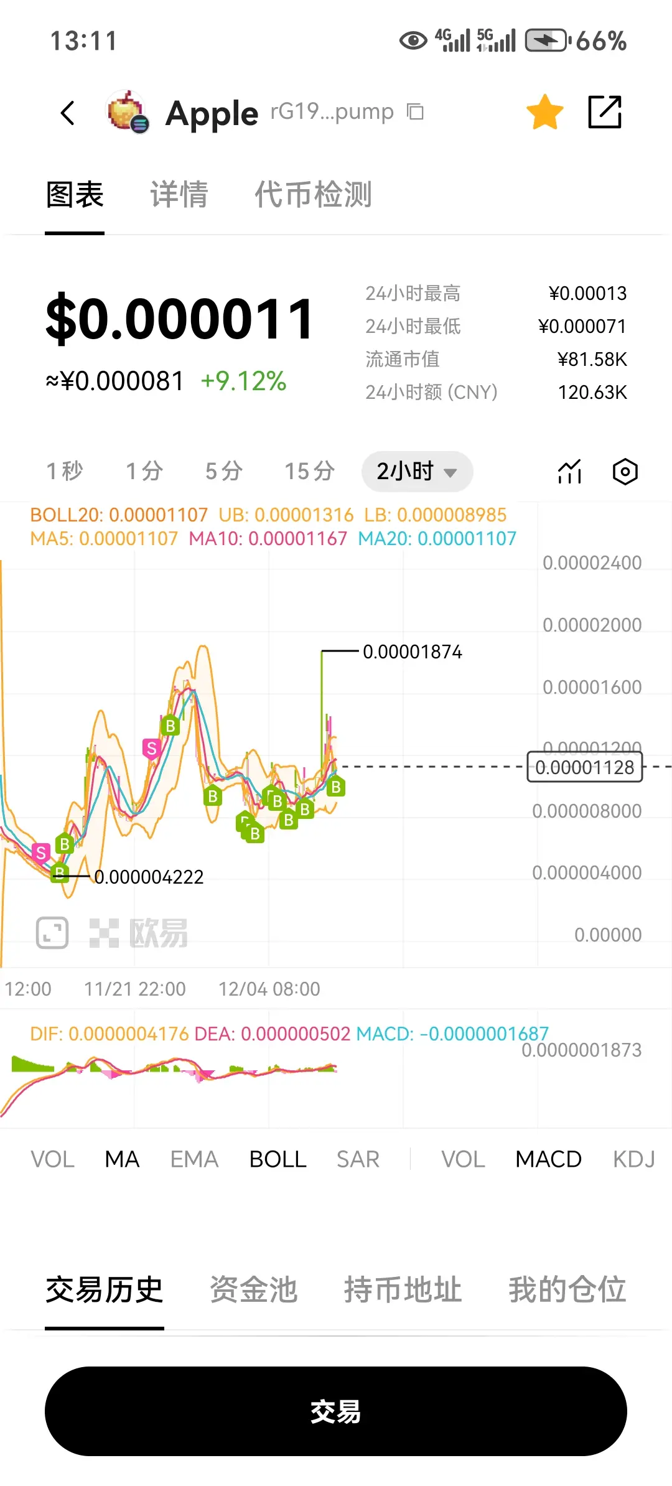
Task: Expand chart to fullscreen icon
Action: coord(52,933)
